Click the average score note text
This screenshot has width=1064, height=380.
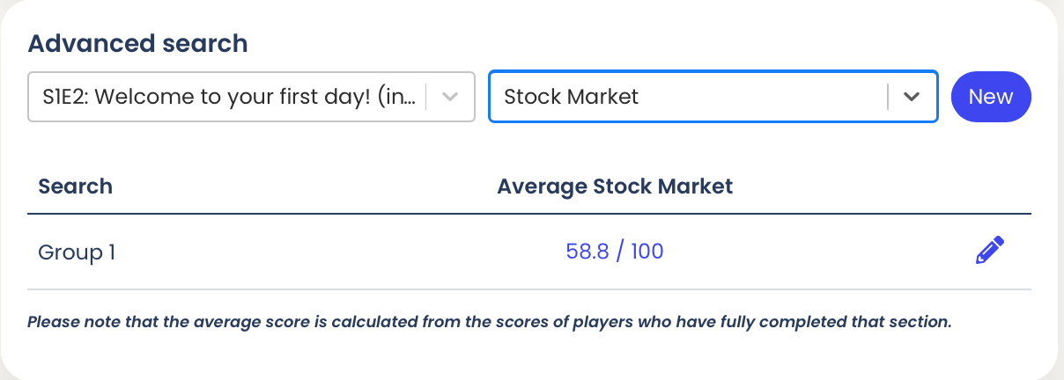click(x=489, y=322)
